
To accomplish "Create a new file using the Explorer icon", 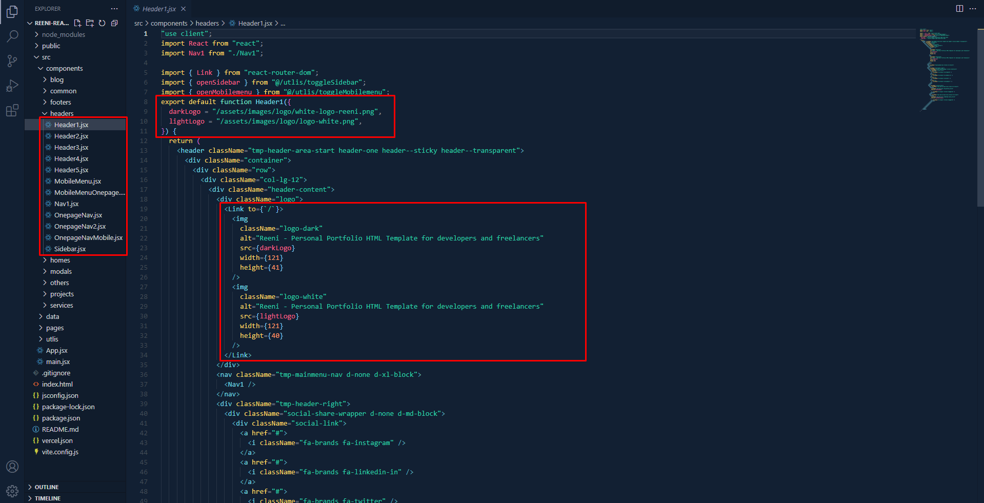I will point(77,23).
